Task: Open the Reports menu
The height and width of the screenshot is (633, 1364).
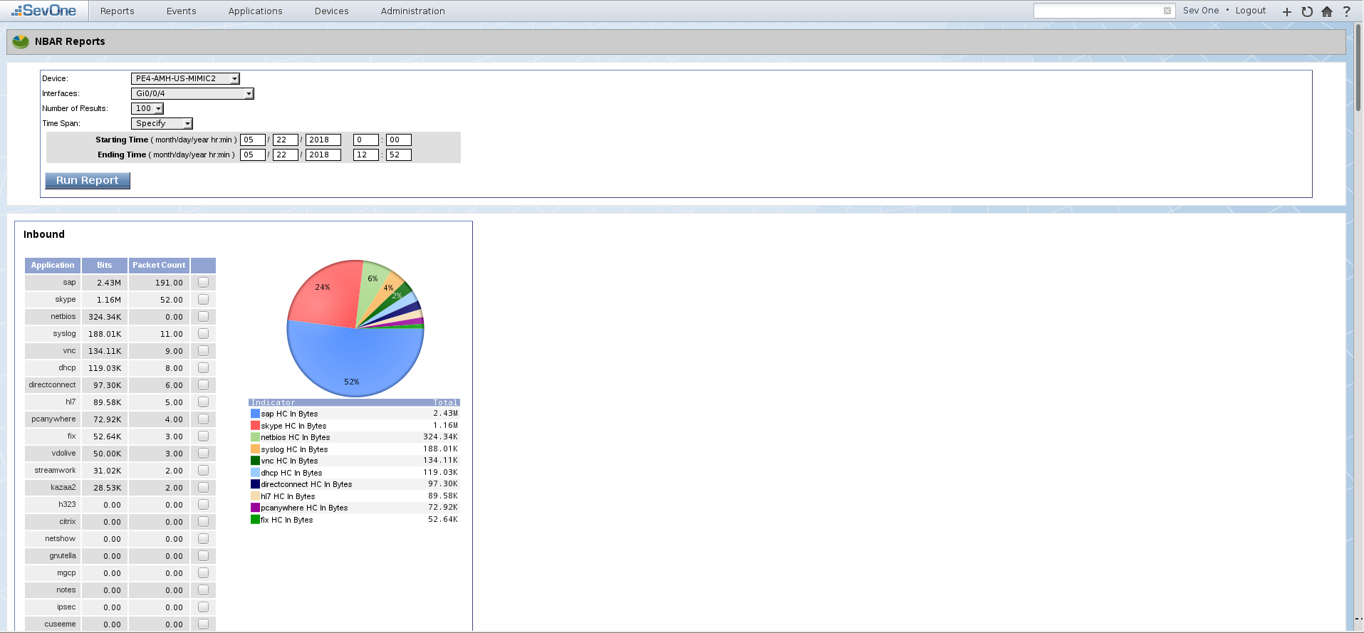Action: [x=117, y=11]
